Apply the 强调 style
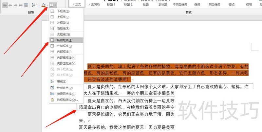The image size is (262, 132). pos(197,5)
